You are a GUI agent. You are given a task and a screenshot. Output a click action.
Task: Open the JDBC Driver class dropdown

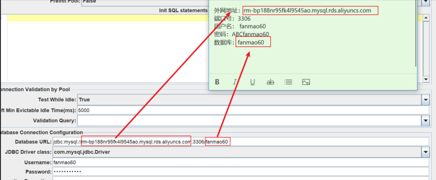click(426, 152)
